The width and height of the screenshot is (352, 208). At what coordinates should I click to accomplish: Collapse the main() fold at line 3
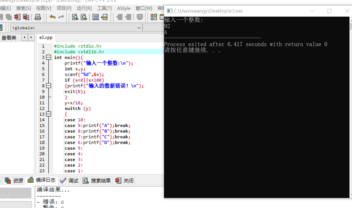pyautogui.click(x=49, y=57)
